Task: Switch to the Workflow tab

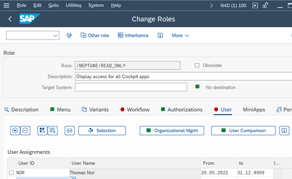Action: click(135, 109)
